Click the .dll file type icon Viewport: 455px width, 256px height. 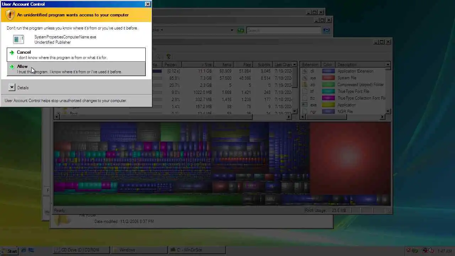(305, 71)
